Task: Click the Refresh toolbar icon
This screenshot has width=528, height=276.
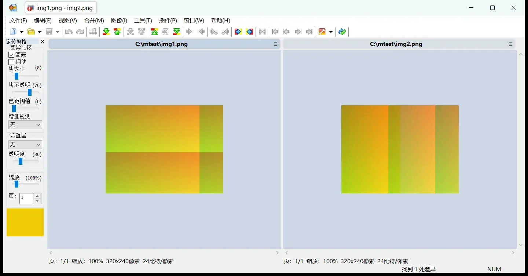Action: (x=342, y=32)
